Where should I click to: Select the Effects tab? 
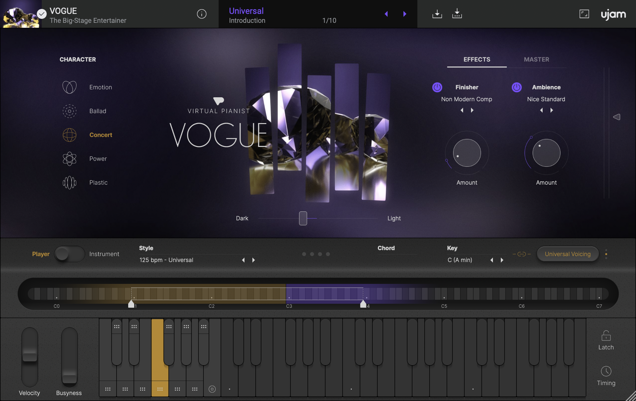(476, 60)
